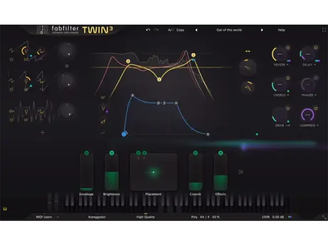Click the MIDI Learn button
This screenshot has width=328, height=246.
(44, 217)
